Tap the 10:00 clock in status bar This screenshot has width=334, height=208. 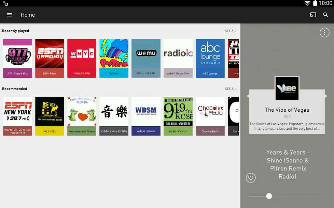click(x=325, y=3)
